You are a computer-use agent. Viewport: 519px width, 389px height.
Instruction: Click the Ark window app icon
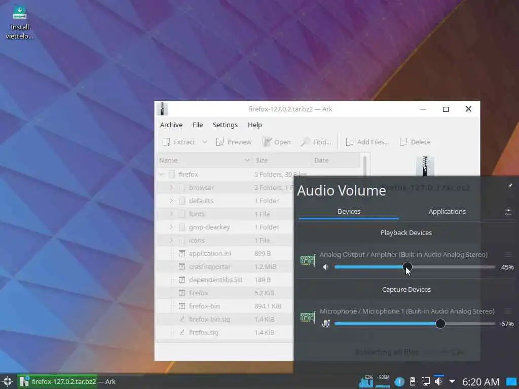click(162, 109)
